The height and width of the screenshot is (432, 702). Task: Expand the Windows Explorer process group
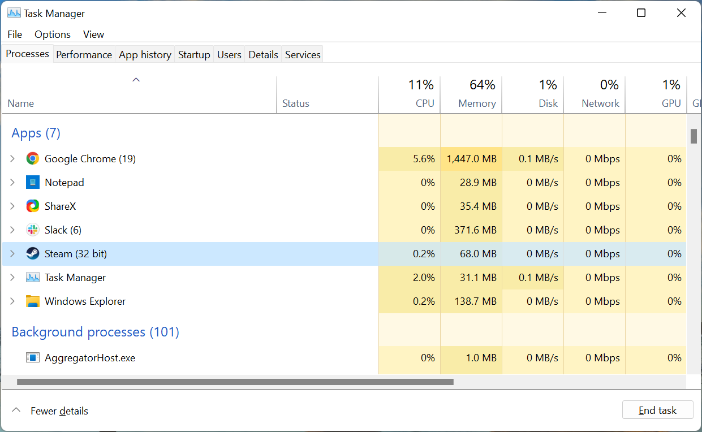coord(12,301)
